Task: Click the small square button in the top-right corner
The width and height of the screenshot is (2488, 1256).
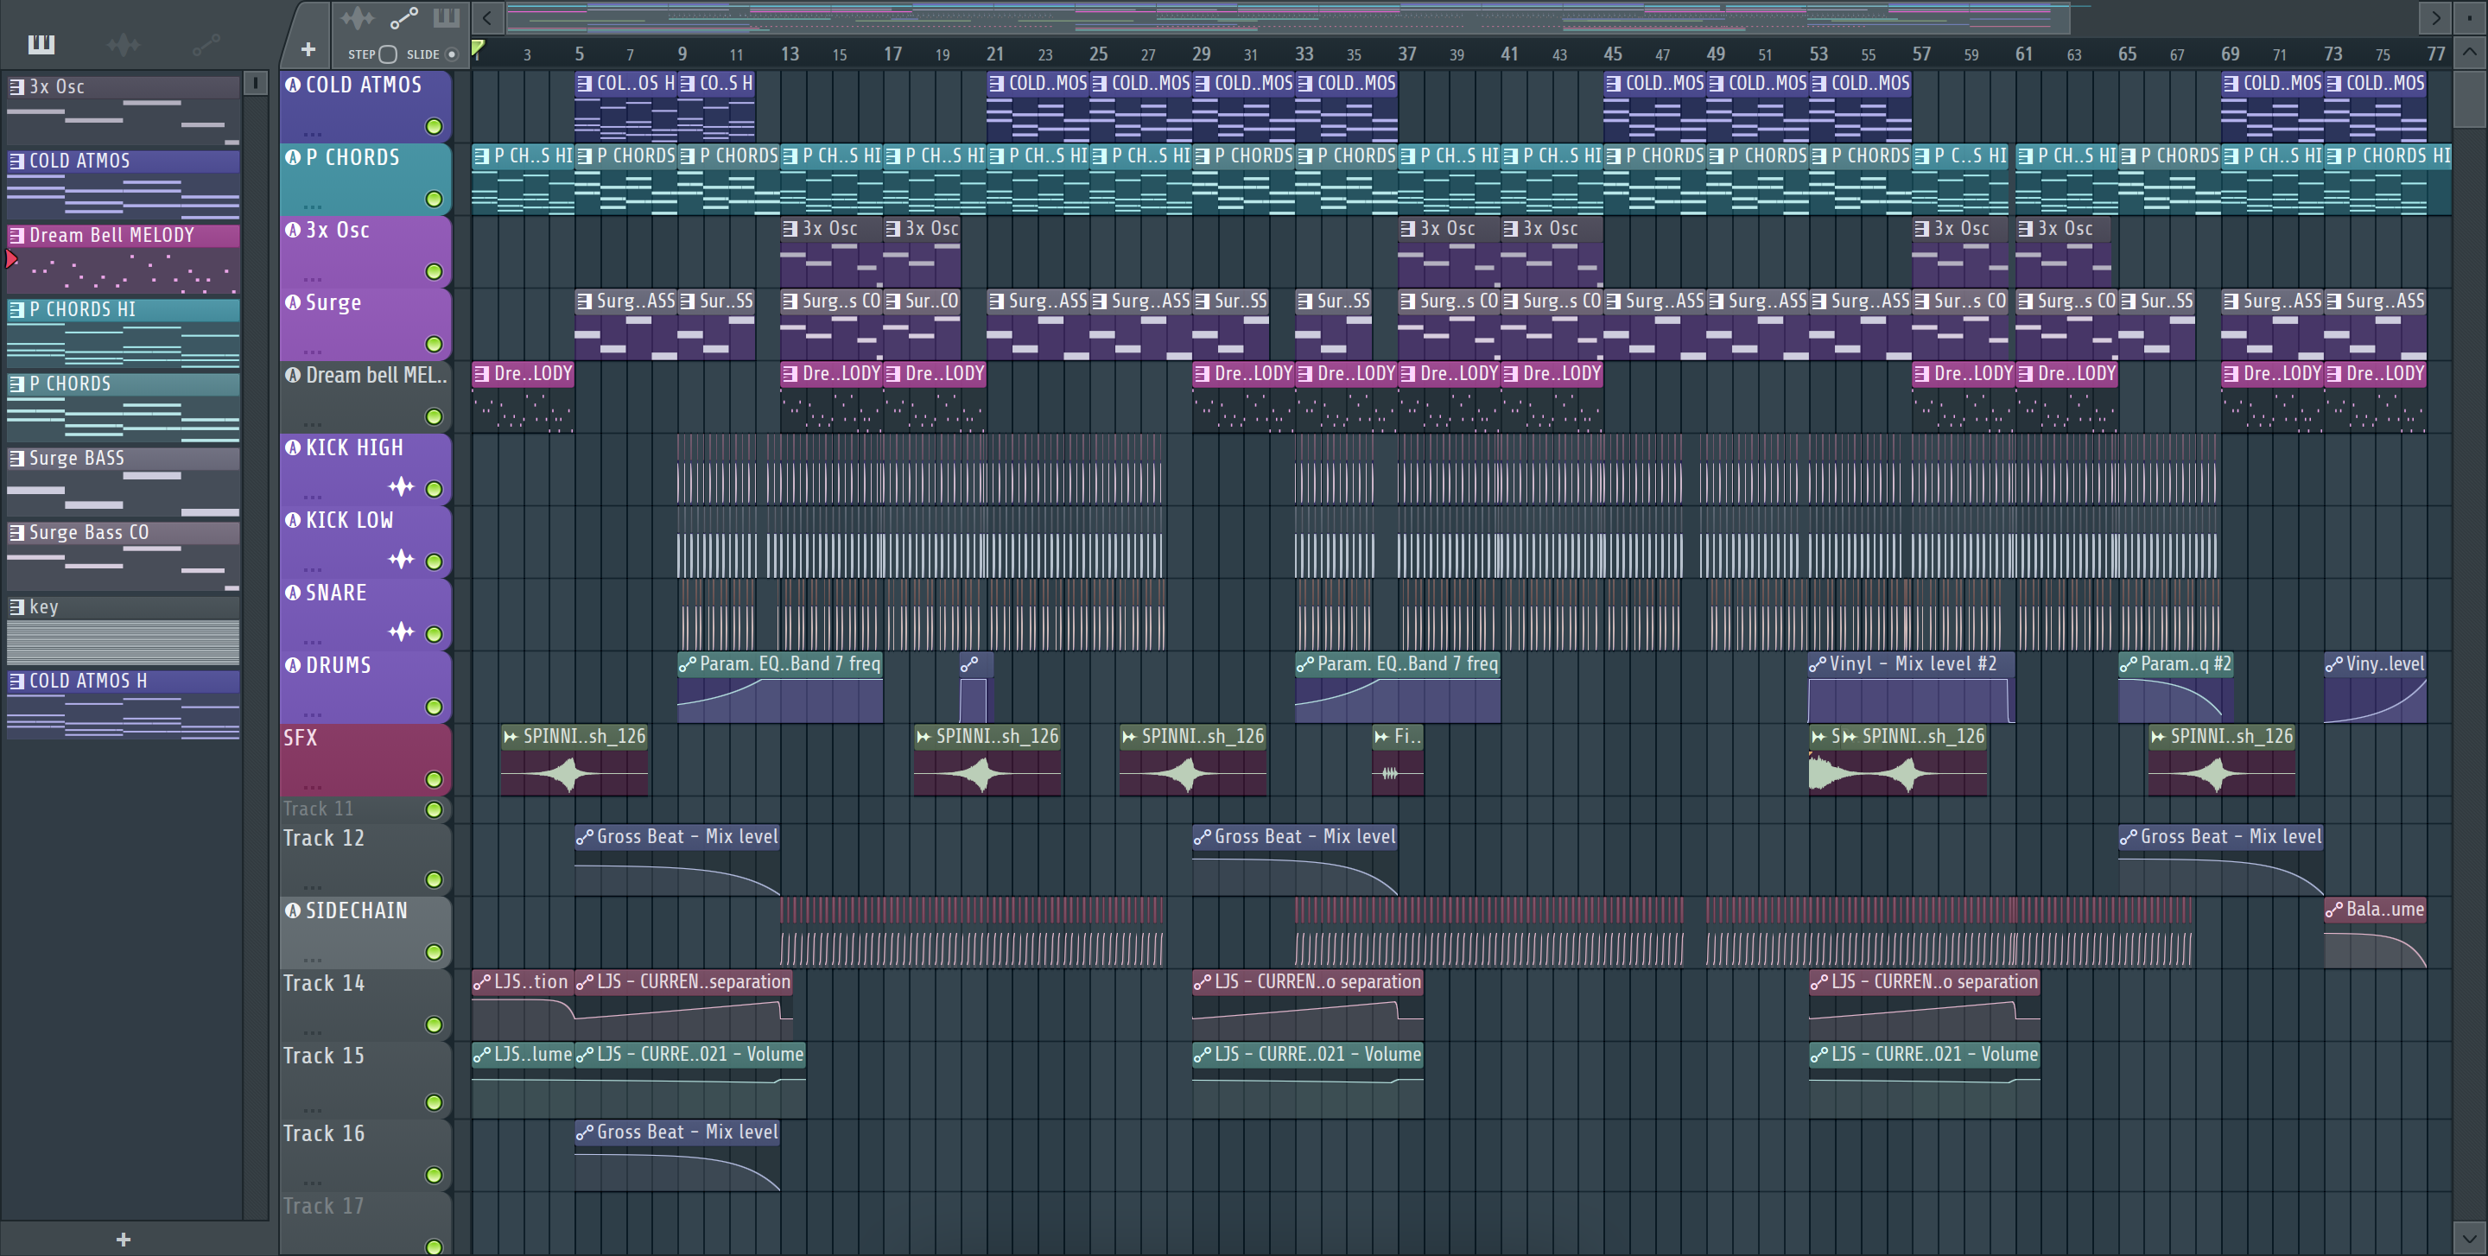Action: click(x=2470, y=17)
